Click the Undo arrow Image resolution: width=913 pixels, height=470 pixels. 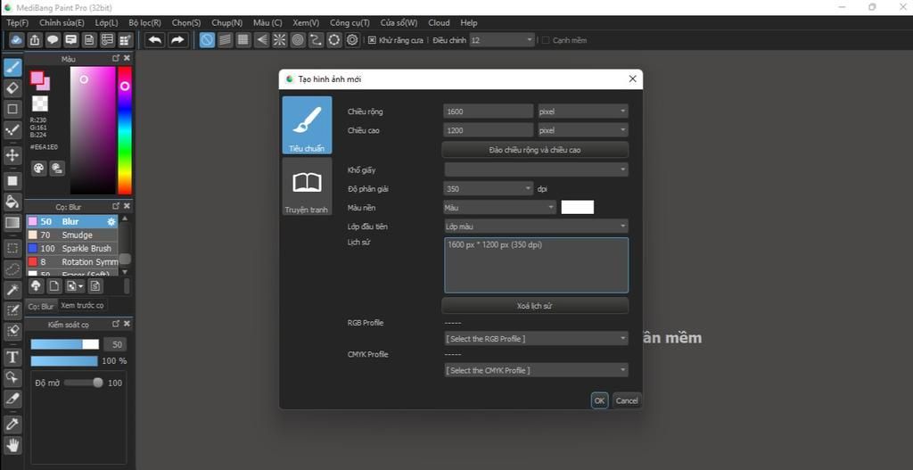pos(155,40)
